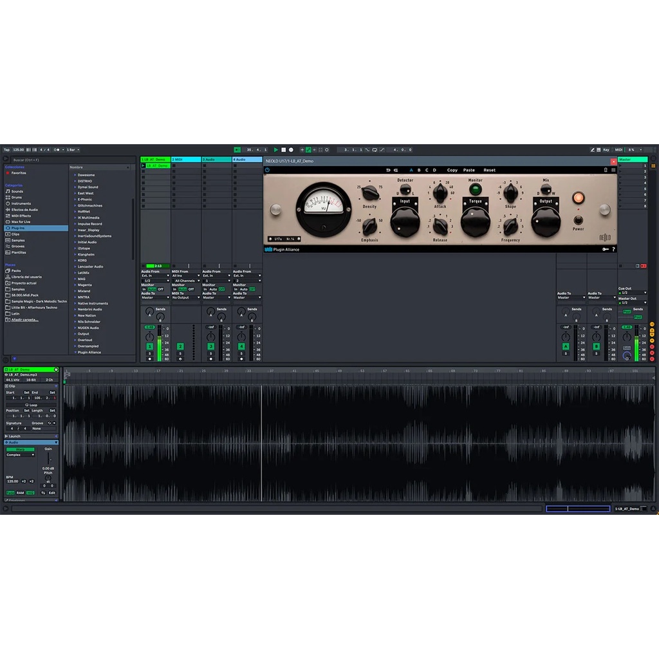Viewport: 659px width, 659px height.
Task: Toggle the plugin Power switch
Action: click(579, 220)
